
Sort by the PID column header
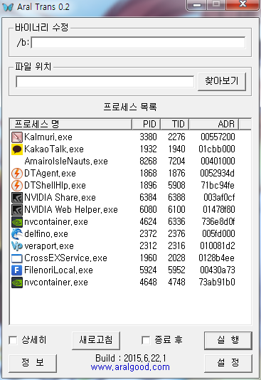tap(147, 124)
